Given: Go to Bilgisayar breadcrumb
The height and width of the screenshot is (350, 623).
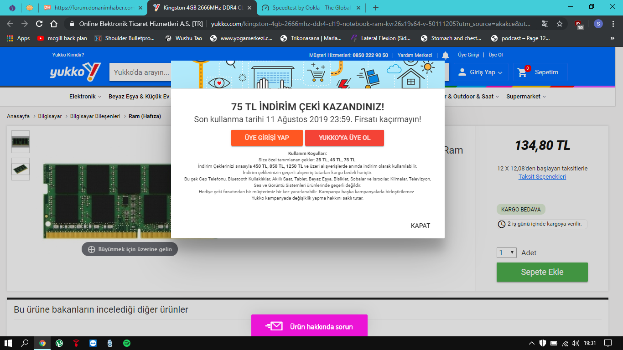Looking at the screenshot, I should (50, 116).
